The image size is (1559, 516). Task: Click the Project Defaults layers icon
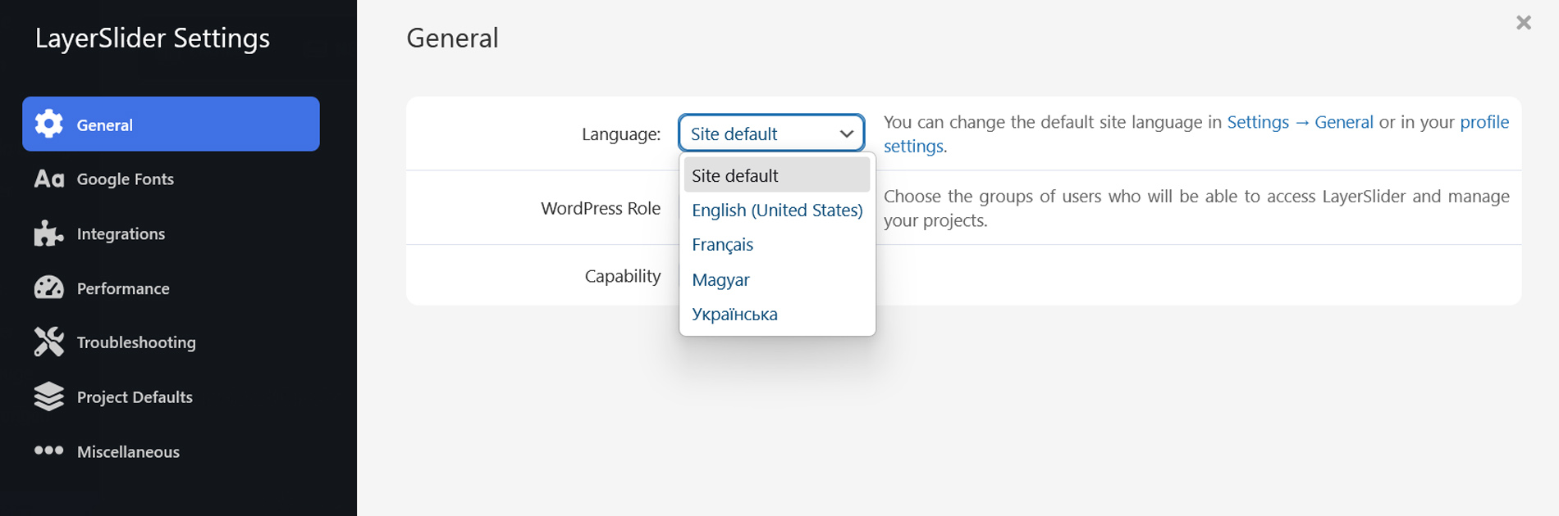tap(48, 396)
